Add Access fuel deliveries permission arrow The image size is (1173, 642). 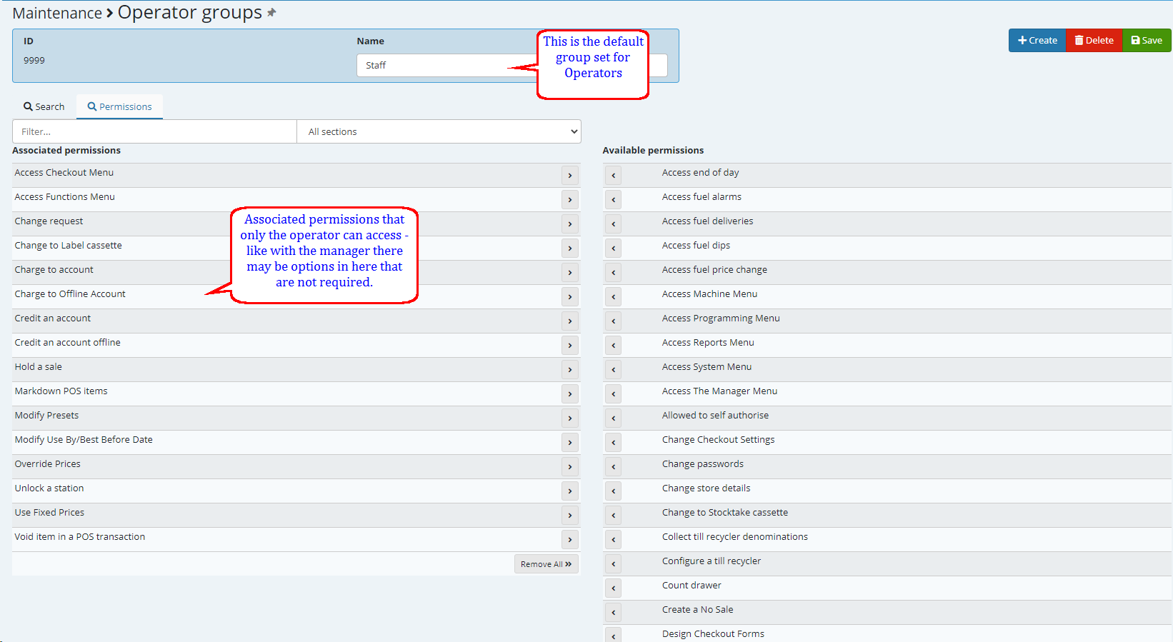tap(613, 224)
